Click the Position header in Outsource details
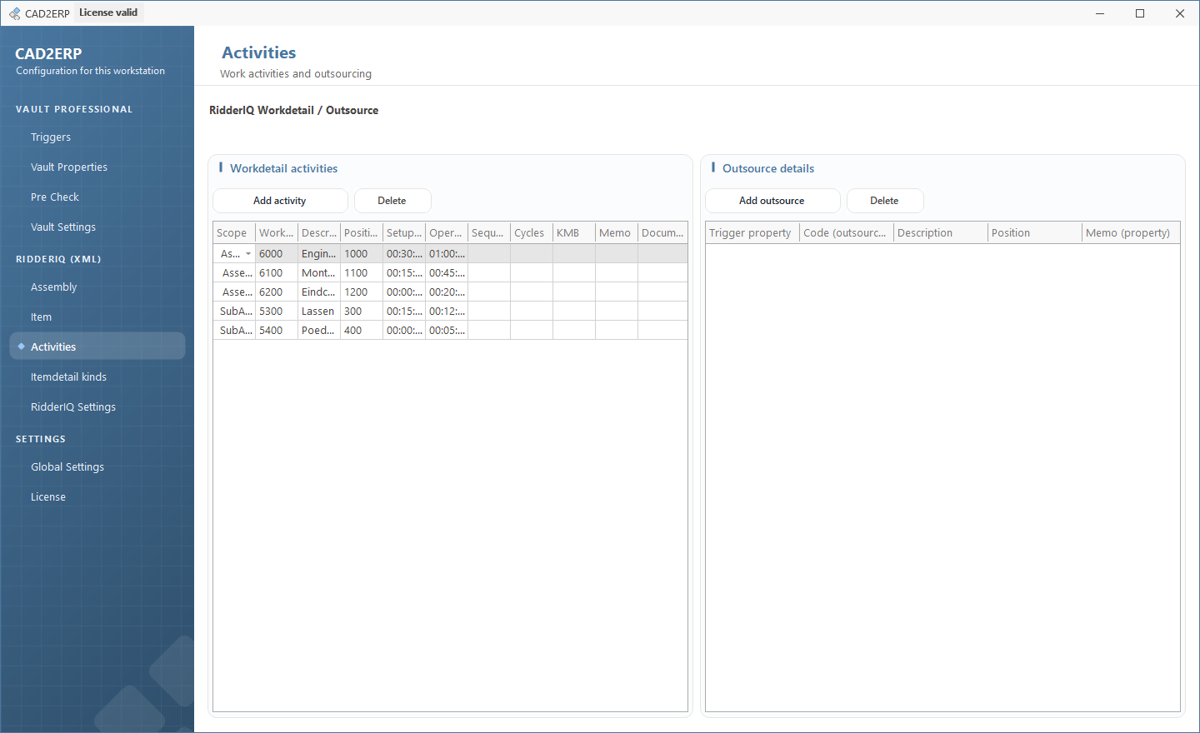The width and height of the screenshot is (1200, 733). [1035, 233]
